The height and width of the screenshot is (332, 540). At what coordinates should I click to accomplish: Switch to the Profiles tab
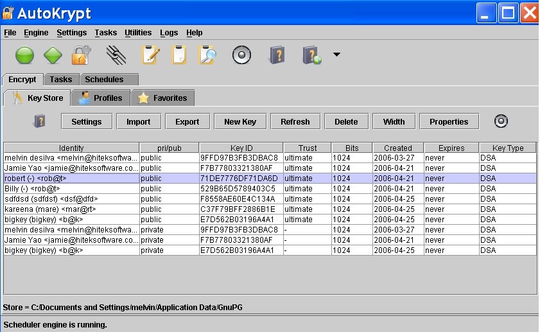coord(100,98)
